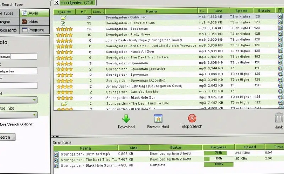
Task: Click the 78% progress bar for Outshined
Action: pyautogui.click(x=218, y=153)
